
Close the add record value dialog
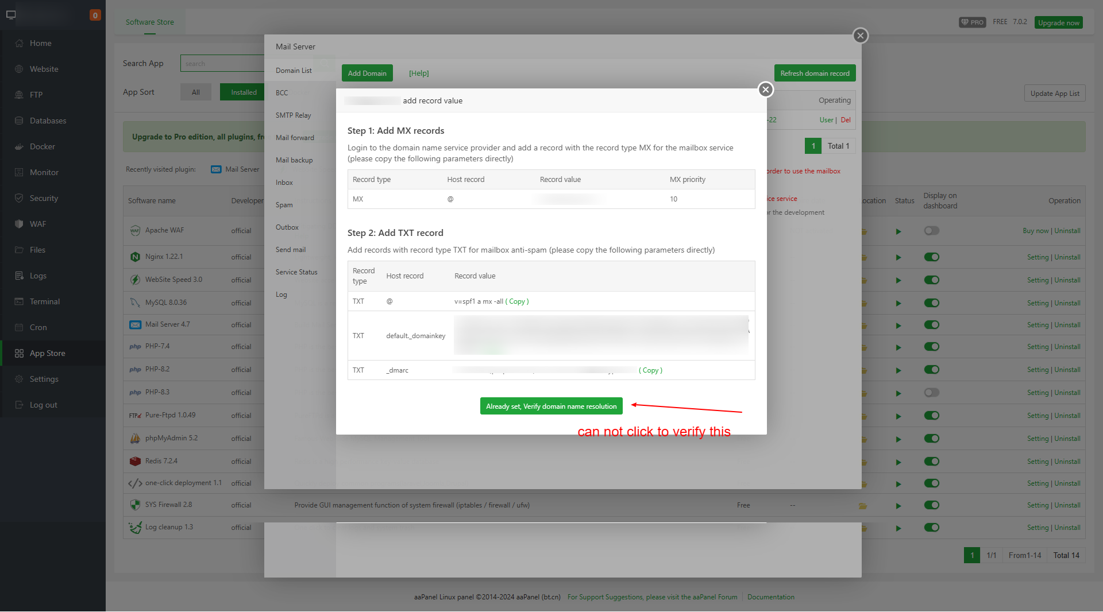(765, 90)
